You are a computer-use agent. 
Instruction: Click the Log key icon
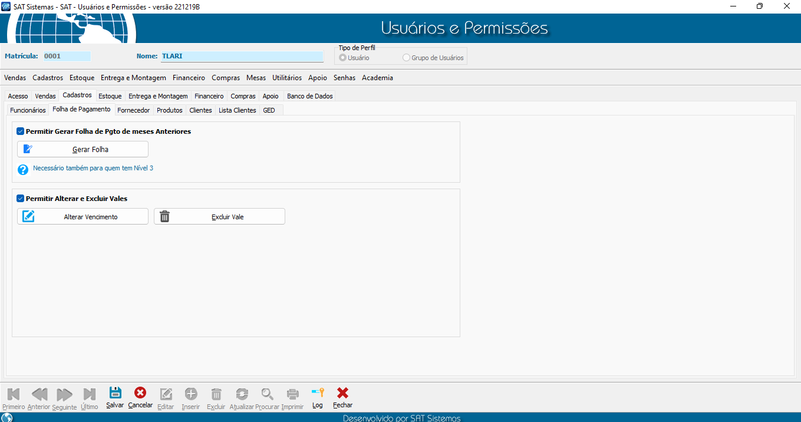point(318,393)
